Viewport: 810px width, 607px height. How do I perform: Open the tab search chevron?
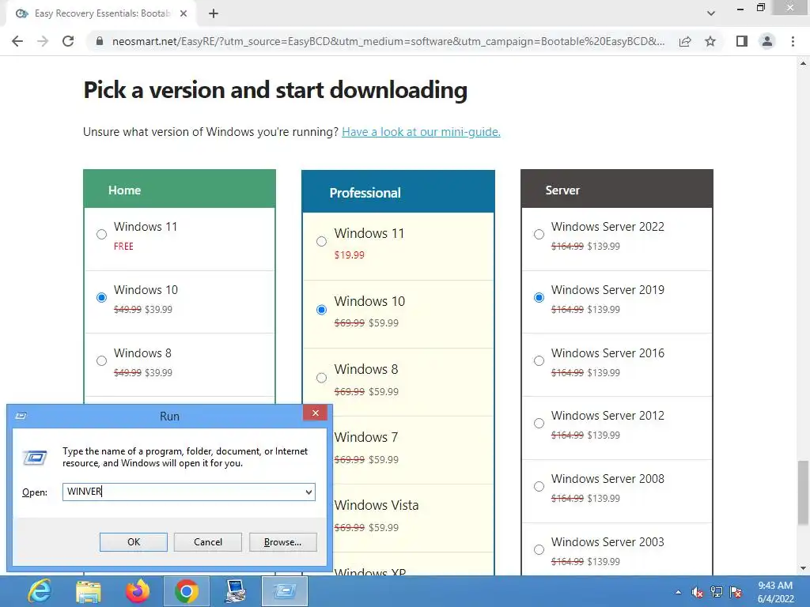(711, 13)
